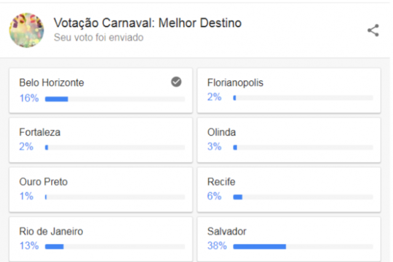Pick the Salvador option card
The image size is (393, 262).
pos(289,239)
